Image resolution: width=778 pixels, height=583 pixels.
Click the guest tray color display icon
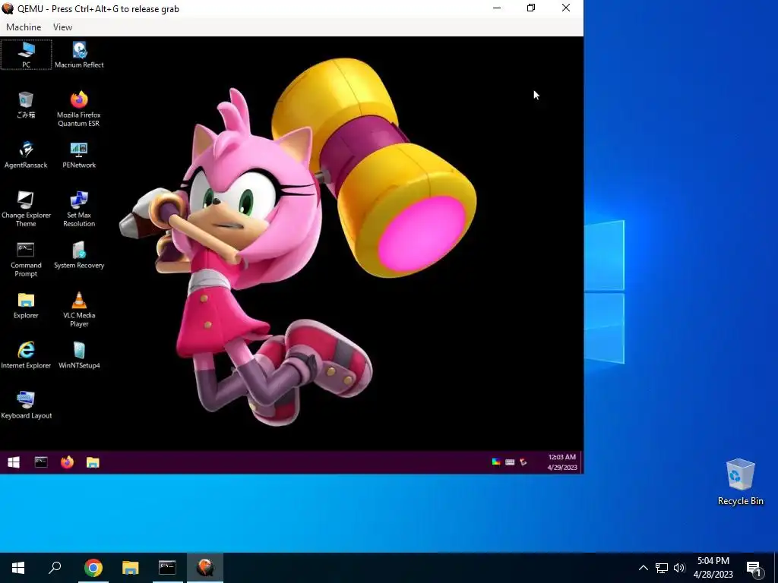tap(495, 462)
